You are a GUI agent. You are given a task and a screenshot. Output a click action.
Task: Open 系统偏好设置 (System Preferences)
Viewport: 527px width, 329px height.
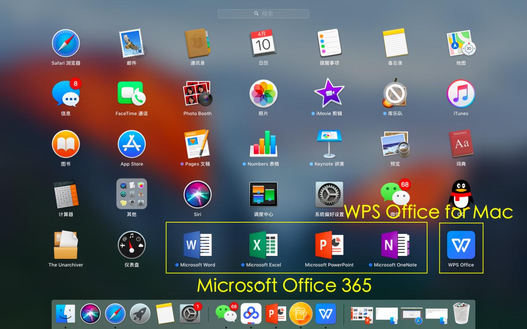pos(329,194)
